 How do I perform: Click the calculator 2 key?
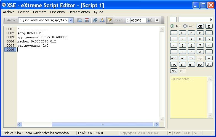191,52
